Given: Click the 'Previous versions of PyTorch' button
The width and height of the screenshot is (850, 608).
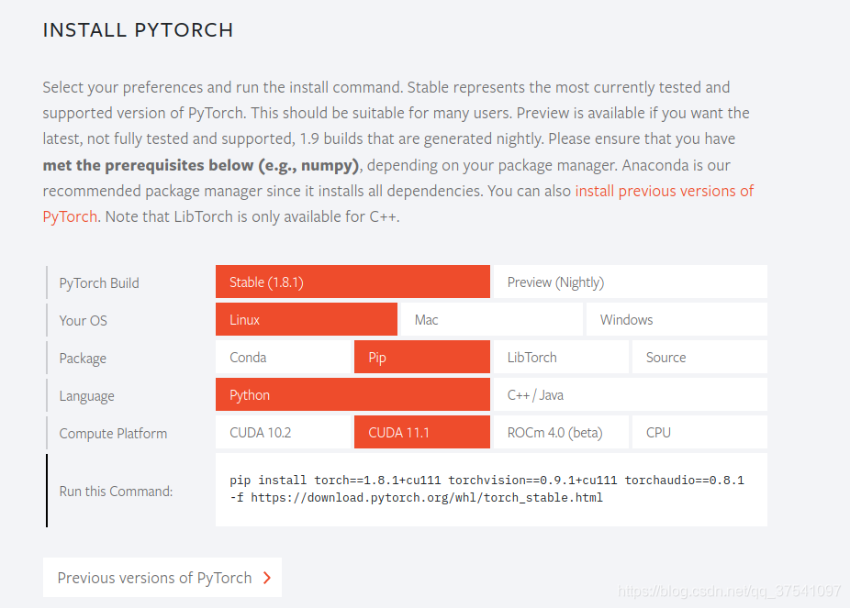Looking at the screenshot, I should coord(154,578).
